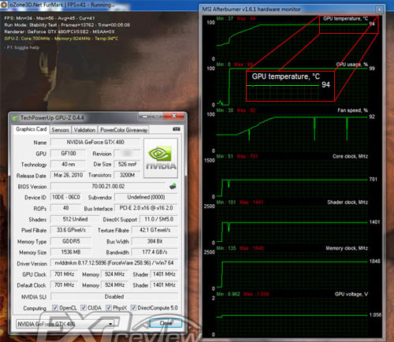Click the Pixel Fillrate field 33.6 GPixel/s
This screenshot has width=394, height=342.
[71, 230]
